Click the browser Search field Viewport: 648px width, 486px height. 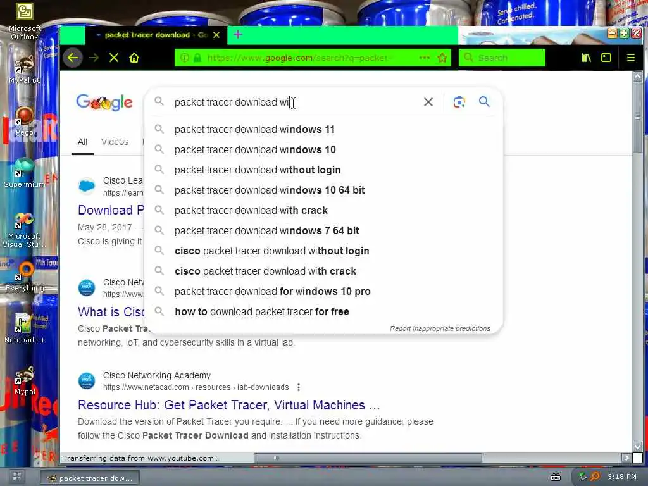point(502,58)
